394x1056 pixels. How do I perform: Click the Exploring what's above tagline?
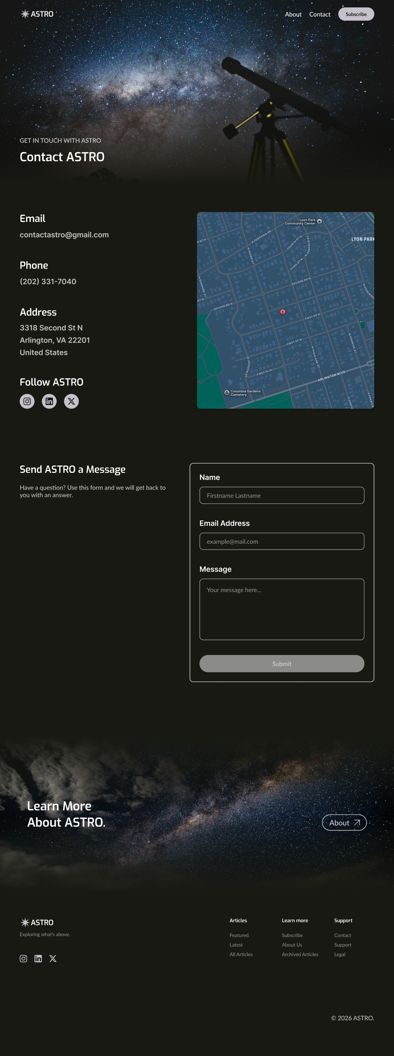(45, 934)
